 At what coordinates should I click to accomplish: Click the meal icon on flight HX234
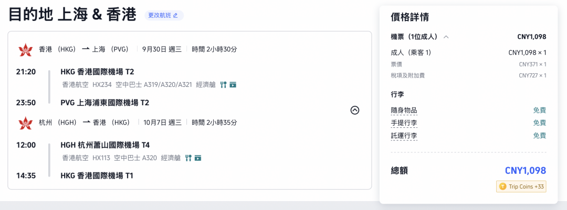pos(223,85)
